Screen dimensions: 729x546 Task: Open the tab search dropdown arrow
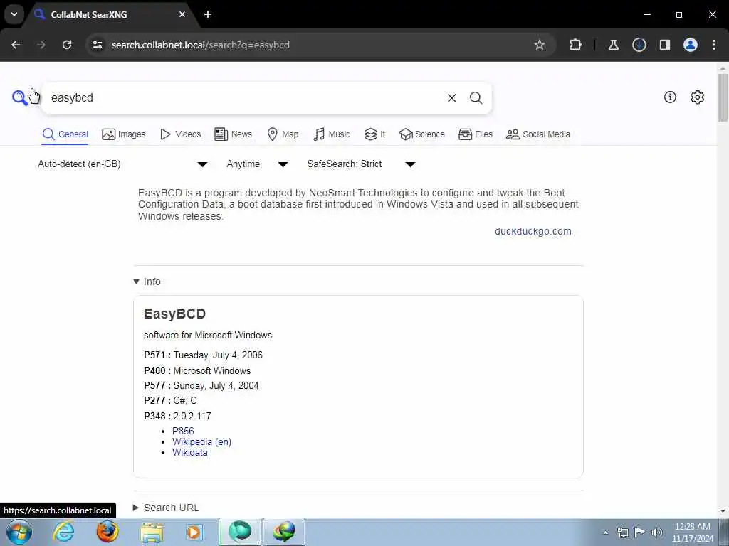[14, 14]
